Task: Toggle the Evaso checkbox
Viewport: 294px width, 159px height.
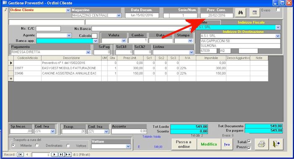Action: (278, 10)
